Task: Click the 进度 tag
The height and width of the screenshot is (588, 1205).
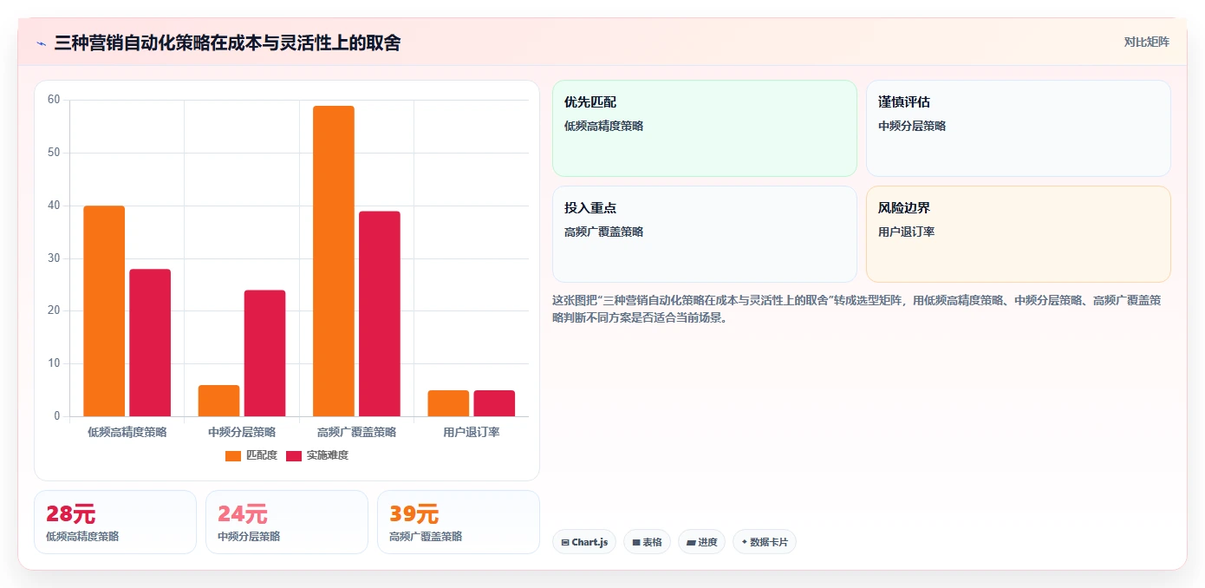Action: click(702, 542)
